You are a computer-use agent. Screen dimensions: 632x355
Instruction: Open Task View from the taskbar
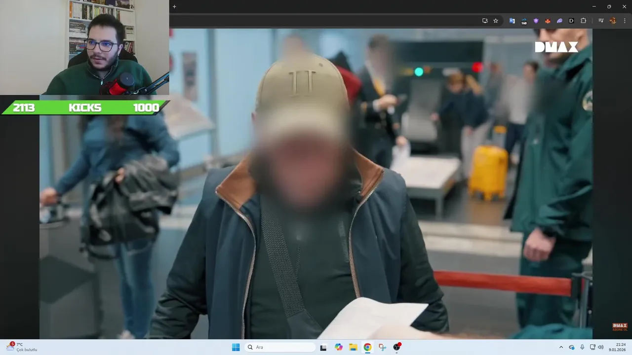pyautogui.click(x=323, y=347)
